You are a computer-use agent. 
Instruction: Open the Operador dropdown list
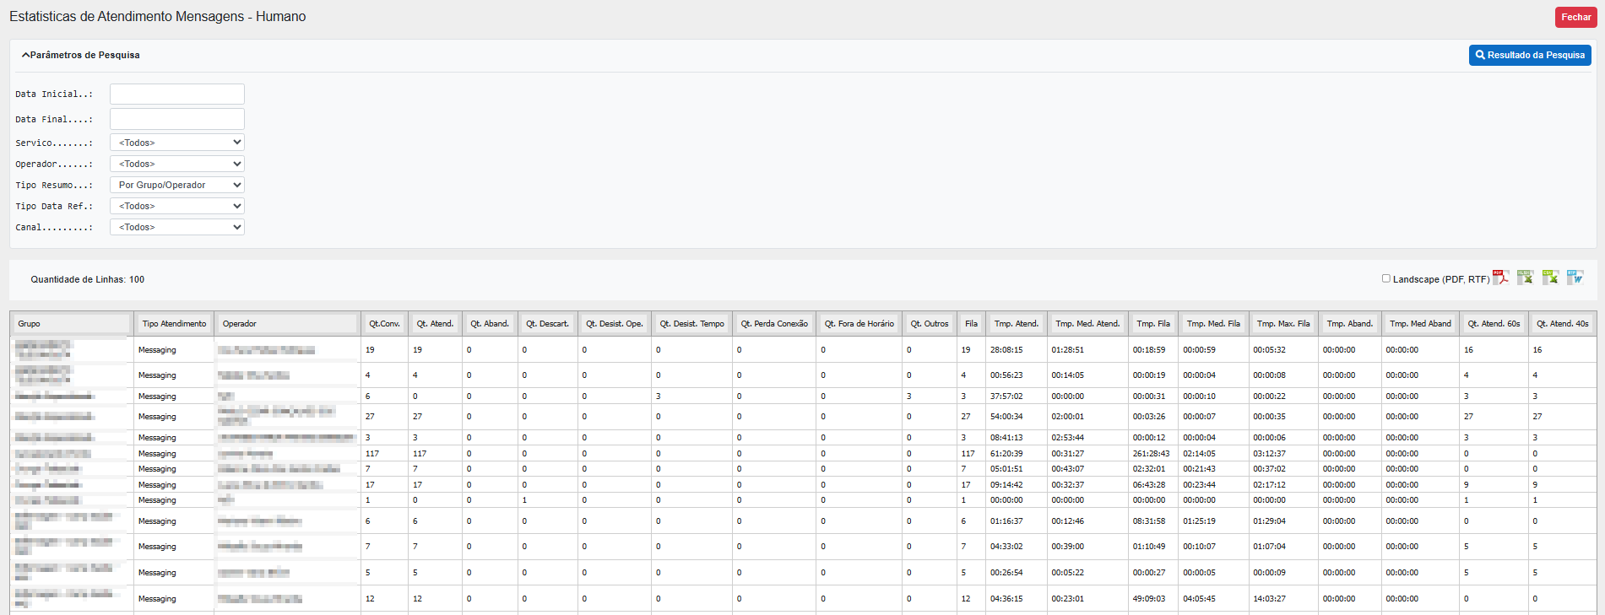pos(177,164)
